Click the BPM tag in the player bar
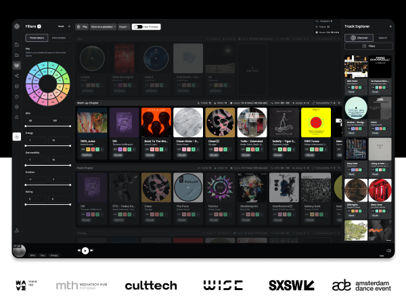Viewport: 406px width, 307px height. [x=32, y=255]
